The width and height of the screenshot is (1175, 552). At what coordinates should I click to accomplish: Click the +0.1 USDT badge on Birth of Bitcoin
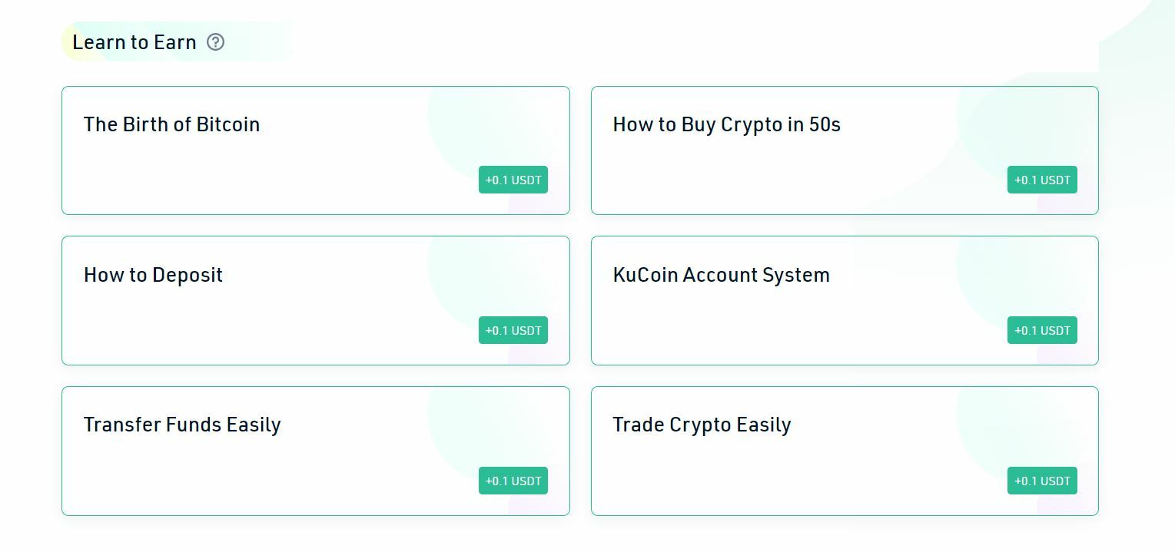point(513,180)
